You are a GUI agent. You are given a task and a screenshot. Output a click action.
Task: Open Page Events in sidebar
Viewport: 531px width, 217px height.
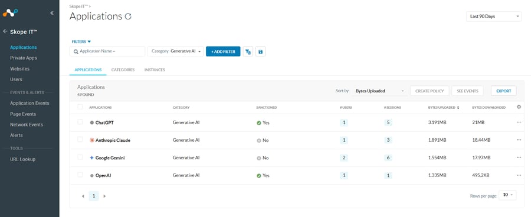[23, 114]
